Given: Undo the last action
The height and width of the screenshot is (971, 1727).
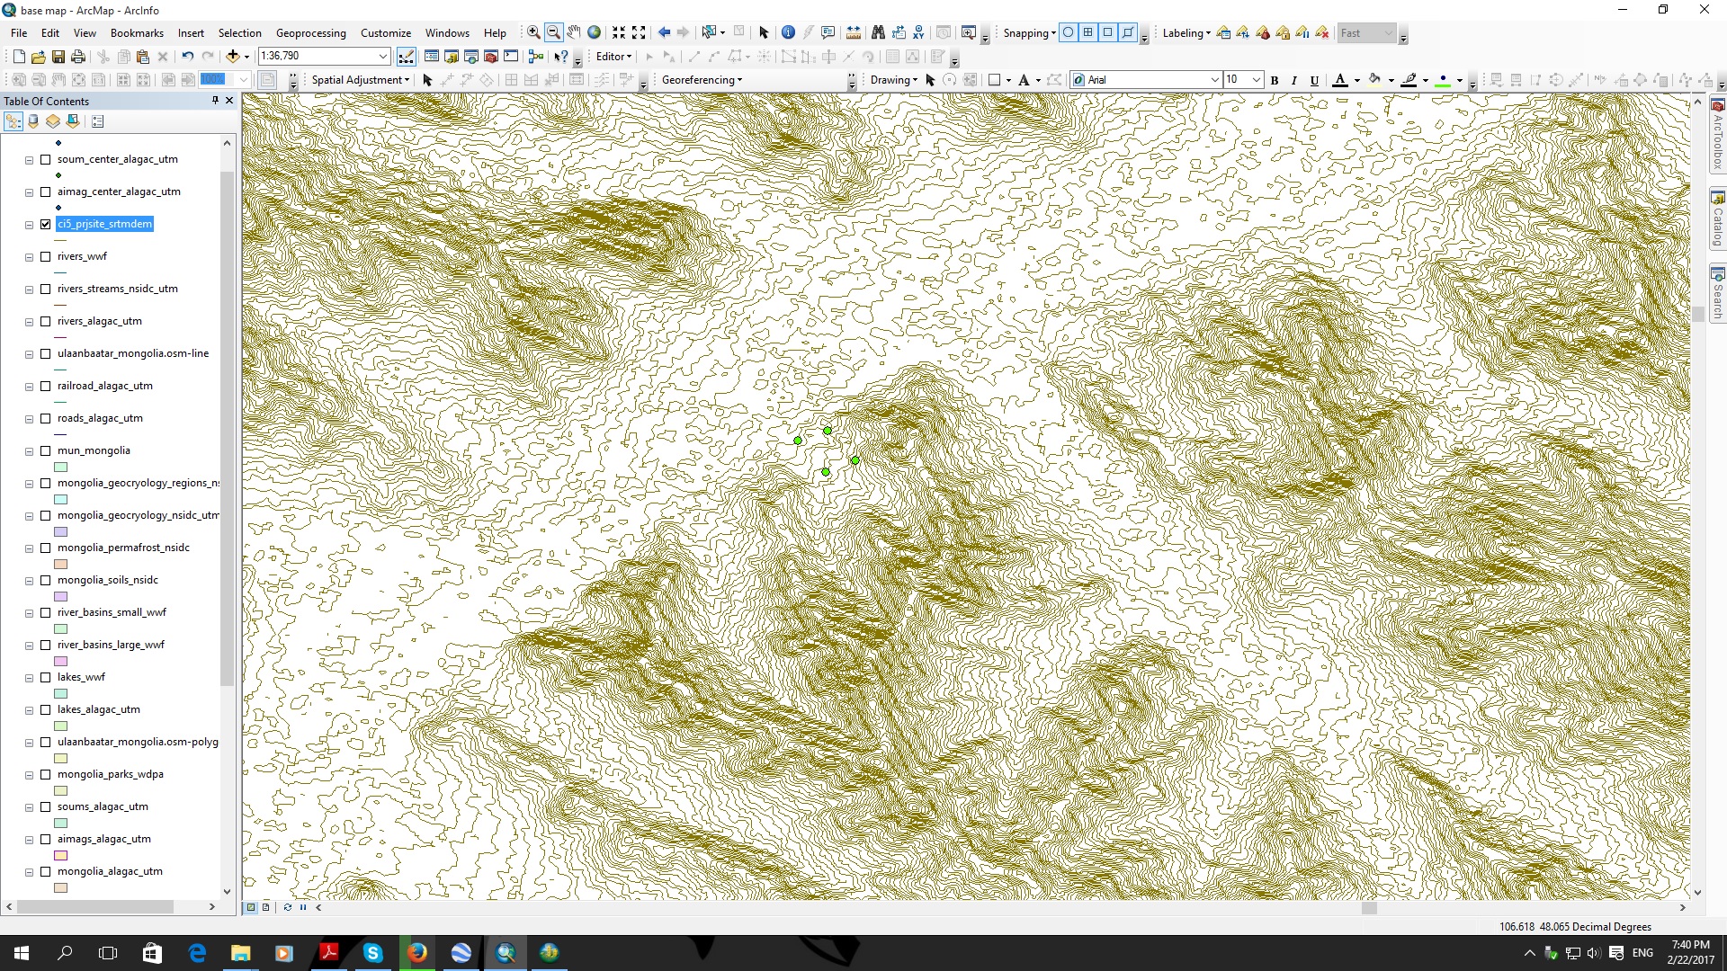Looking at the screenshot, I should (187, 56).
